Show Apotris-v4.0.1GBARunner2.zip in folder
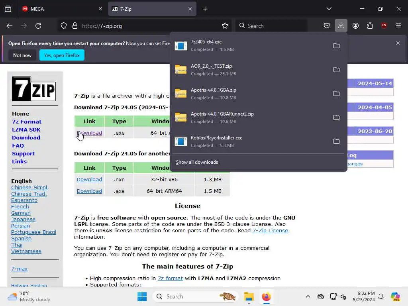The image size is (408, 306). click(336, 118)
